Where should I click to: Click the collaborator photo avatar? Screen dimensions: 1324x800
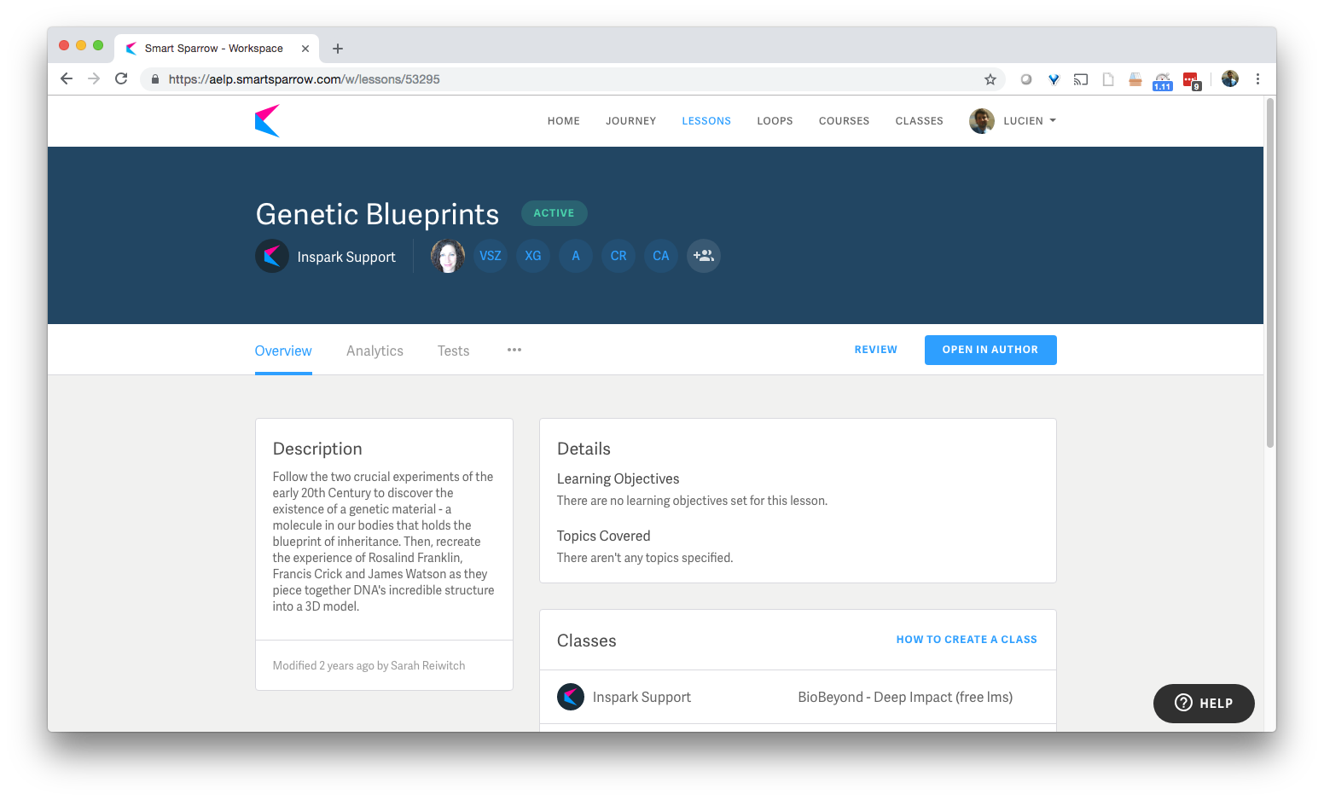pos(448,256)
